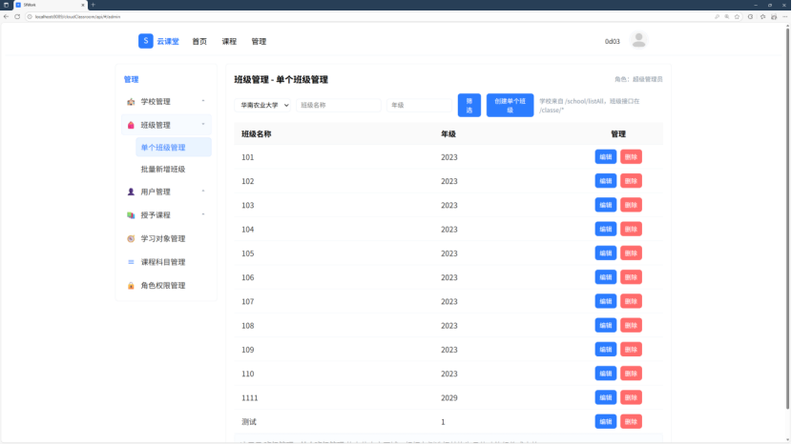The width and height of the screenshot is (792, 445).
Task: Open the 华南农业大学 school dropdown
Action: pos(262,105)
